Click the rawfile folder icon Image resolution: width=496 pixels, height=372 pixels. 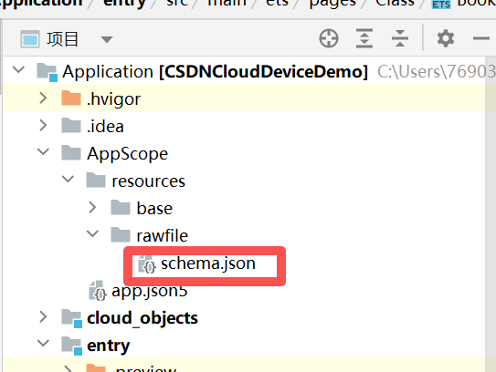121,235
